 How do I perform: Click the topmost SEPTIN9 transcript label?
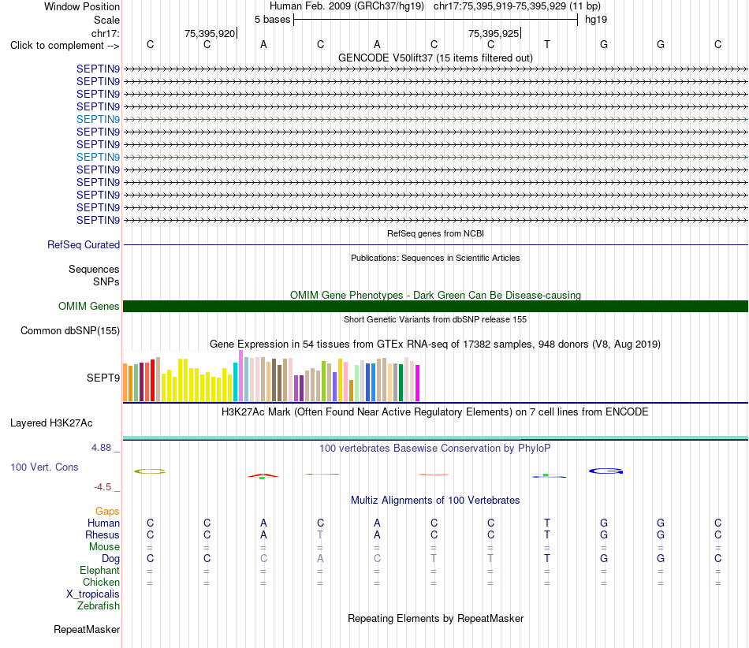(x=98, y=69)
